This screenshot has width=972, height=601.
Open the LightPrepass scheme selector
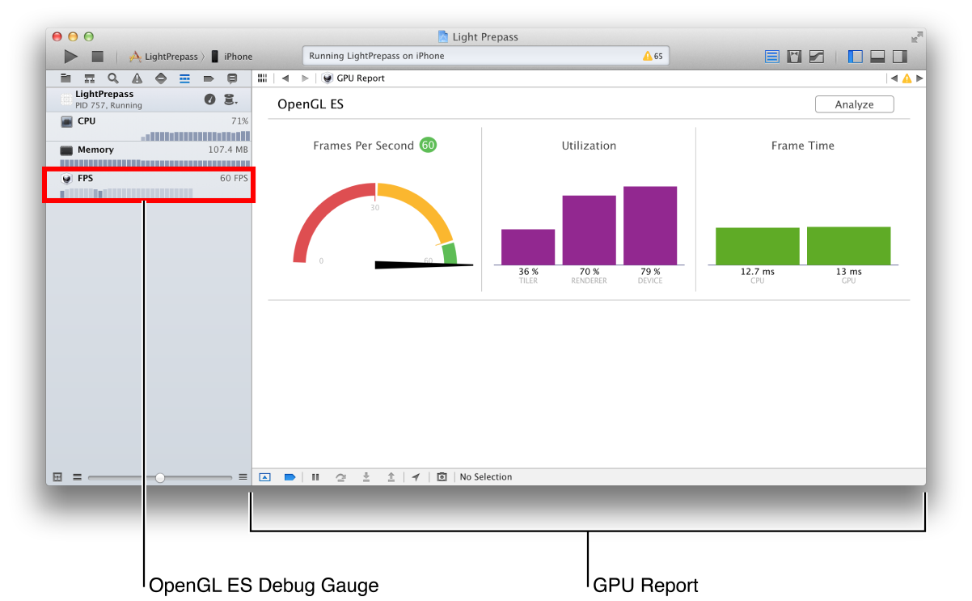[164, 57]
